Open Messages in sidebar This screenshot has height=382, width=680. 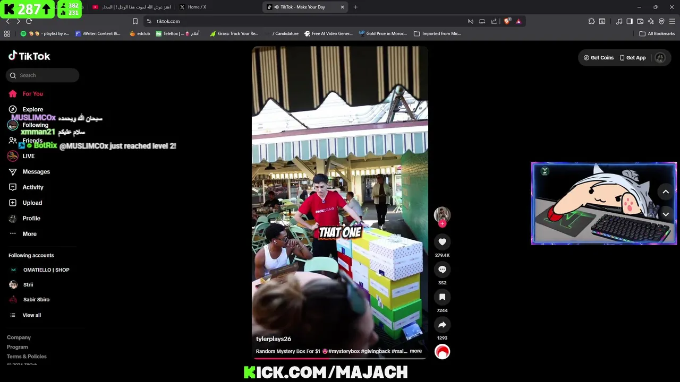tap(29, 172)
